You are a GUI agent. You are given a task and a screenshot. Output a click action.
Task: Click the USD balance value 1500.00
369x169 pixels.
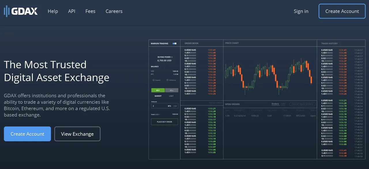(x=175, y=71)
